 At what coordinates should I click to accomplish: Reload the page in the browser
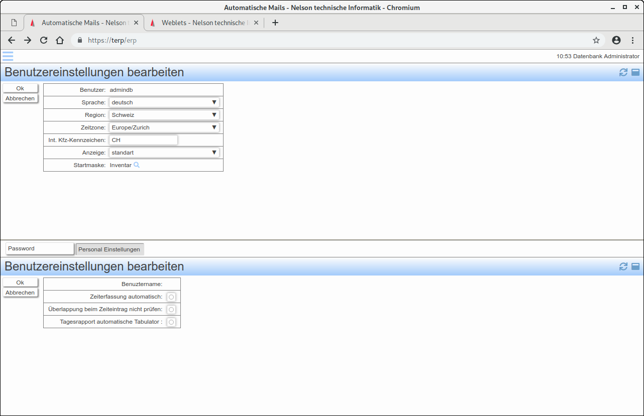tap(44, 40)
